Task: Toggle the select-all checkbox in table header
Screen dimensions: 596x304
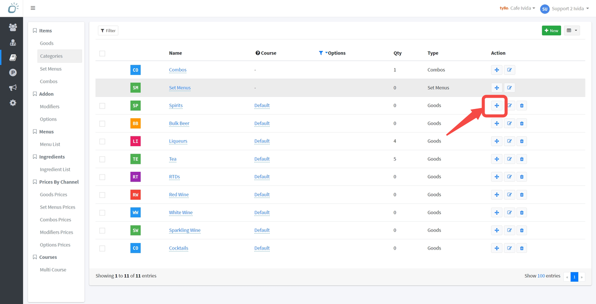Action: [102, 54]
